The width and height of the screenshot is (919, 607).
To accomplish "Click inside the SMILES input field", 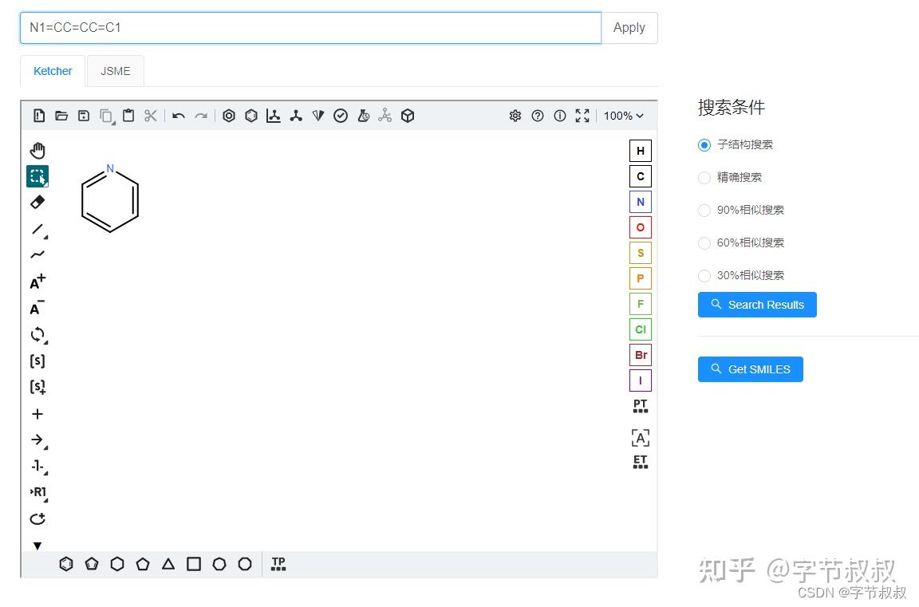I will [x=310, y=27].
